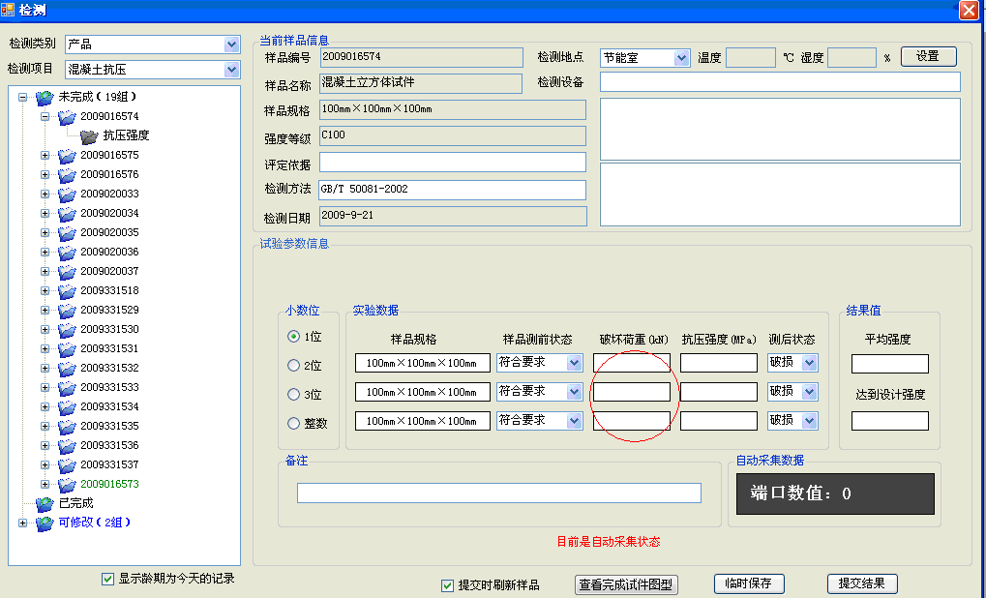
Task: Click the folder icon for sample 2009020033
Action: pos(67,194)
